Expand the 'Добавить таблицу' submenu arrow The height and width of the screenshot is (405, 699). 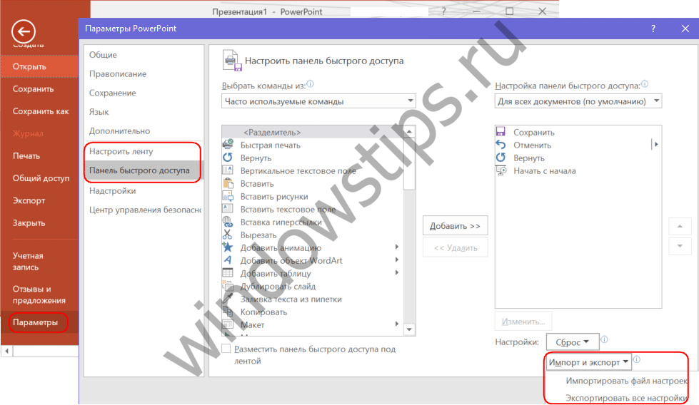396,273
